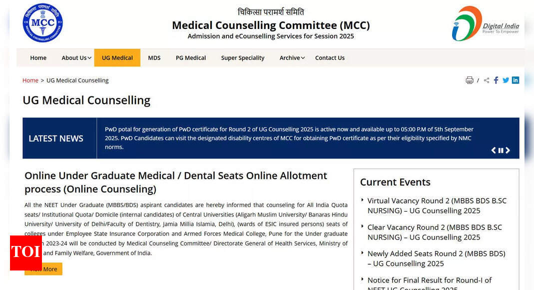Advance ticker with next arrow

[508, 150]
